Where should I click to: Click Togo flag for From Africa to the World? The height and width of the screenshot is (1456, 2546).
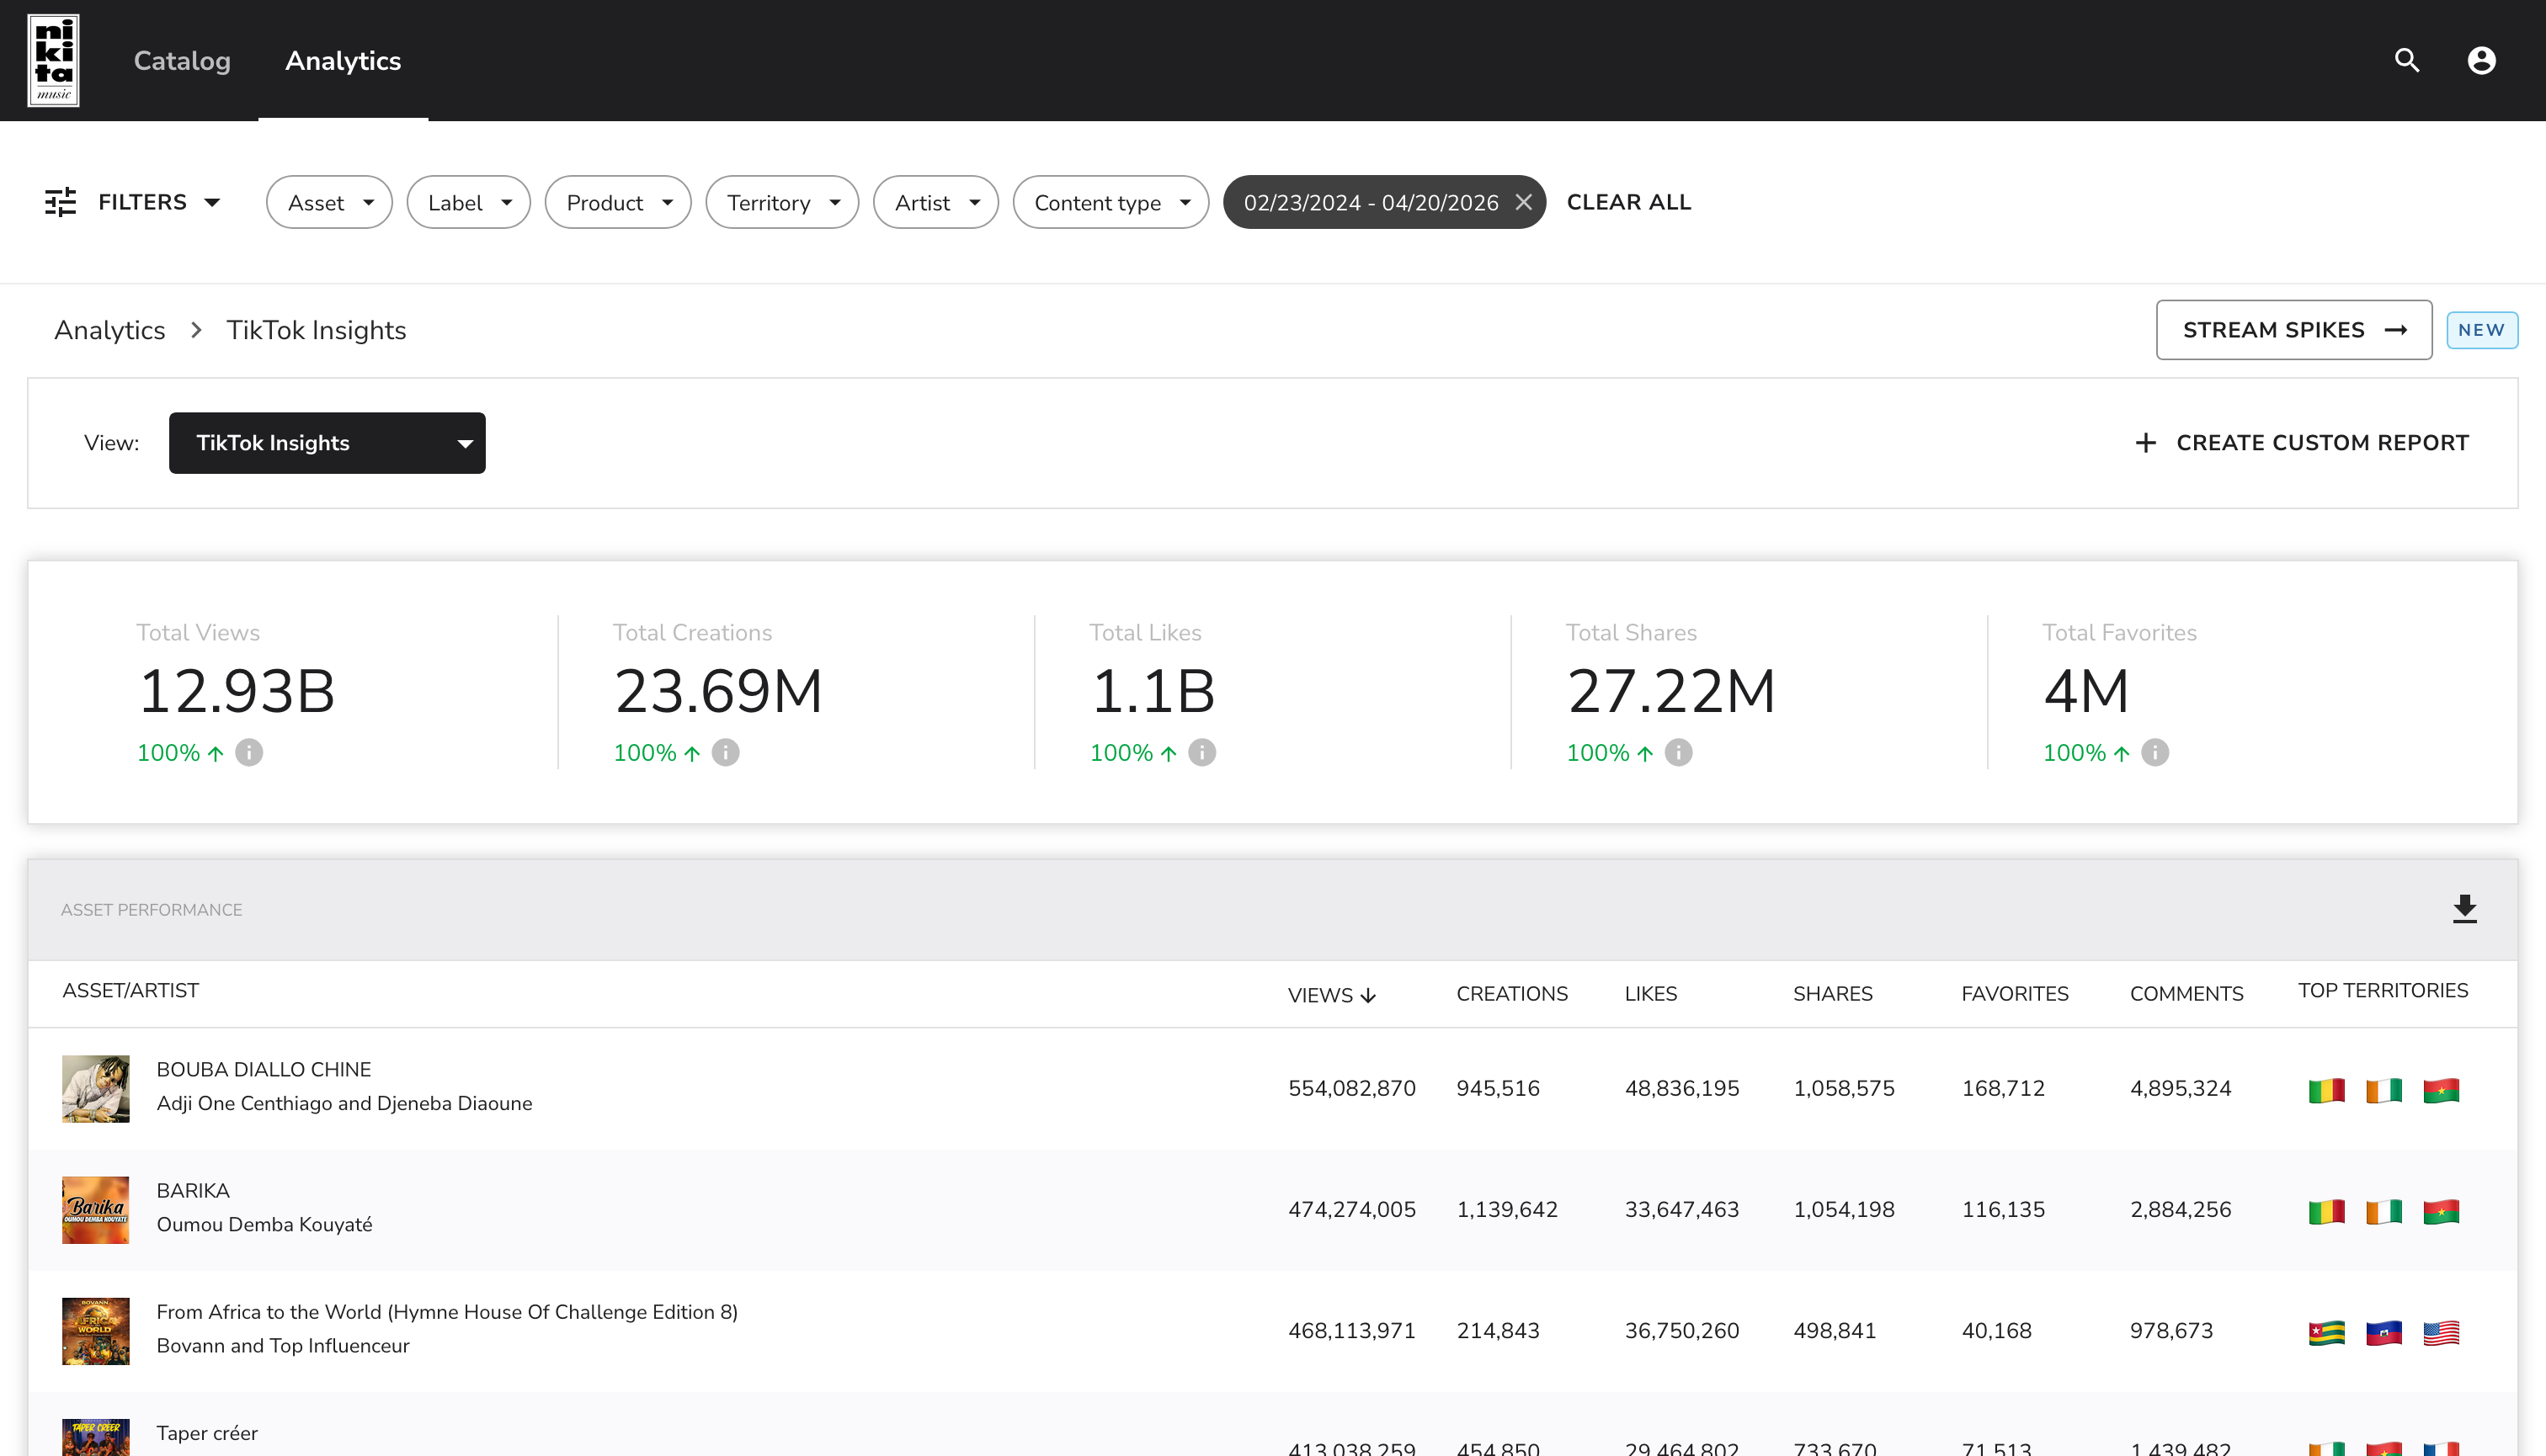click(2327, 1332)
